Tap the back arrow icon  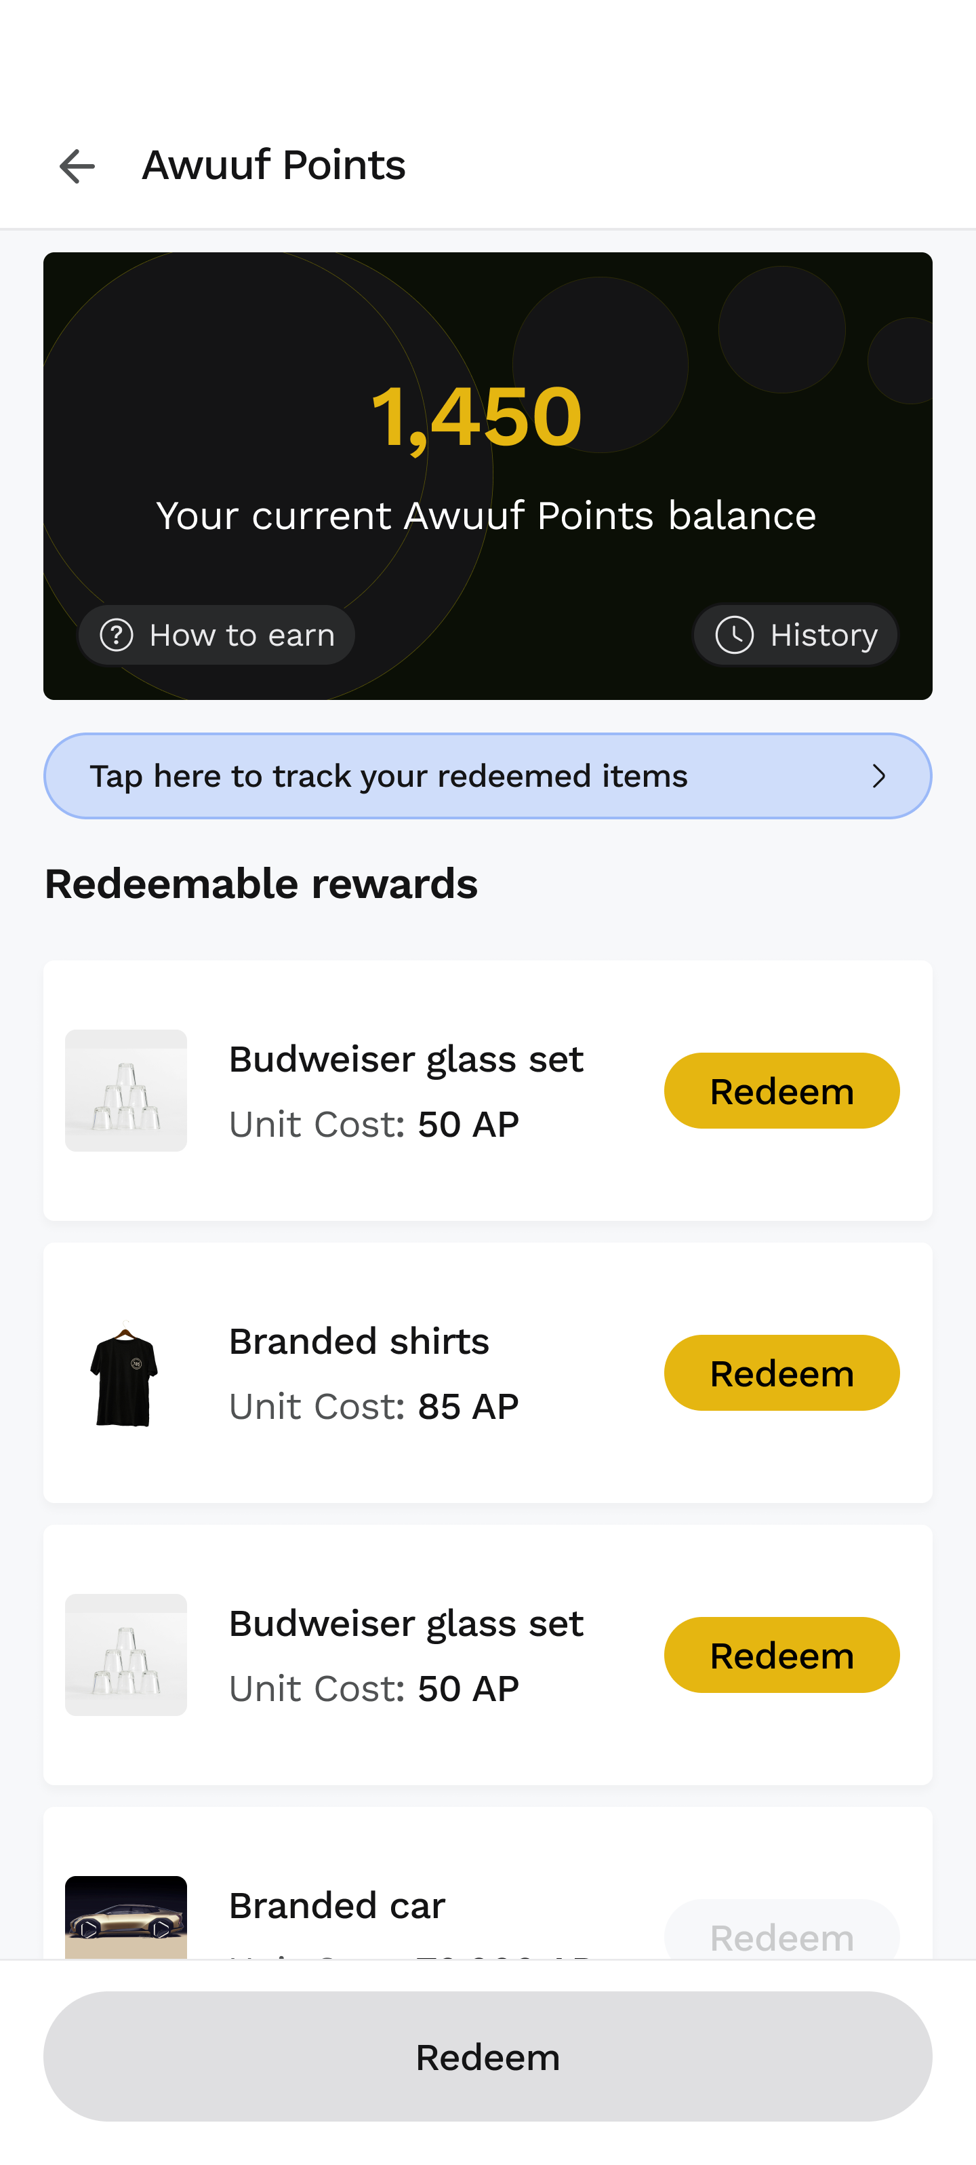coord(77,165)
